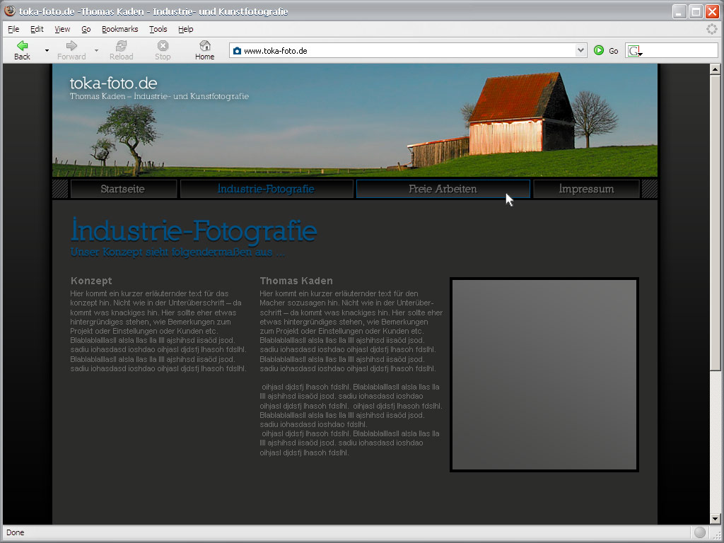Click the green Go button

pyautogui.click(x=599, y=50)
